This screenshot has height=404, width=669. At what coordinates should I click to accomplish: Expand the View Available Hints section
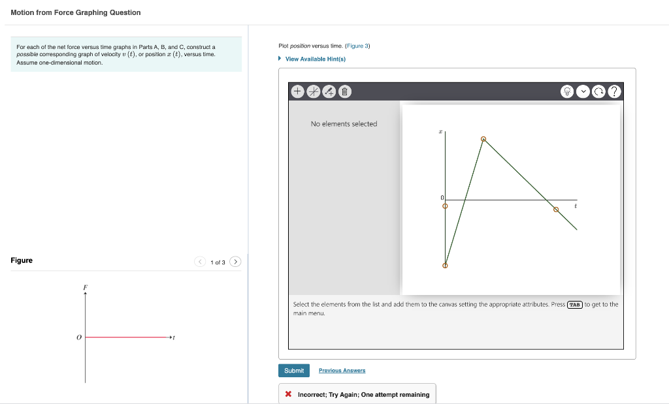click(x=314, y=59)
